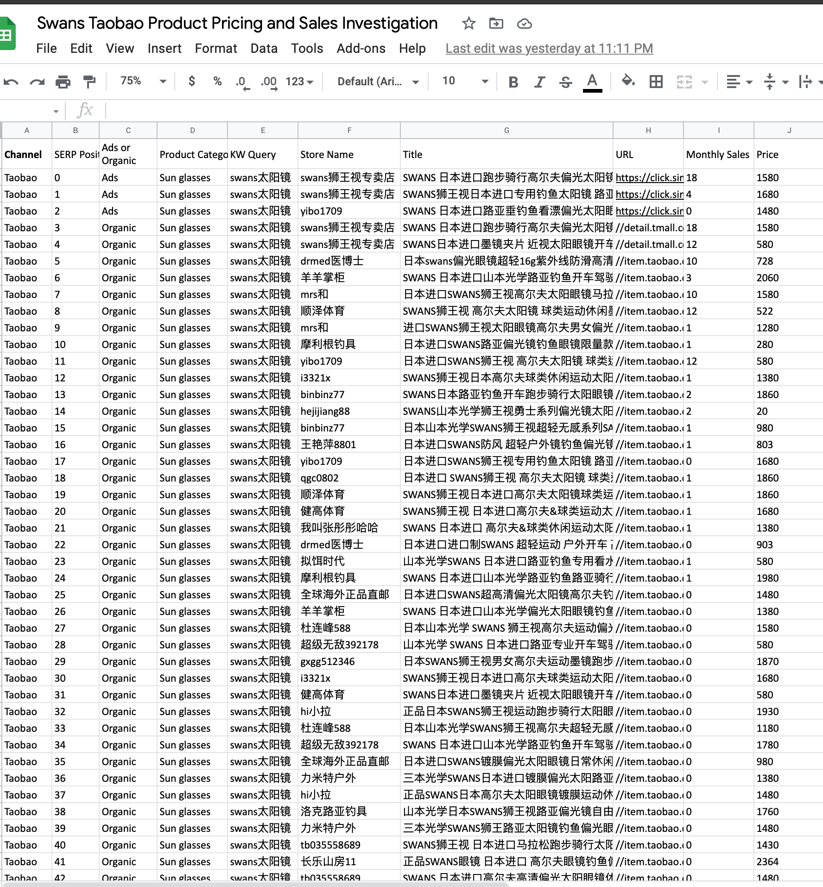The height and width of the screenshot is (887, 823).
Task: Expand the merge cells options arrow
Action: [705, 82]
